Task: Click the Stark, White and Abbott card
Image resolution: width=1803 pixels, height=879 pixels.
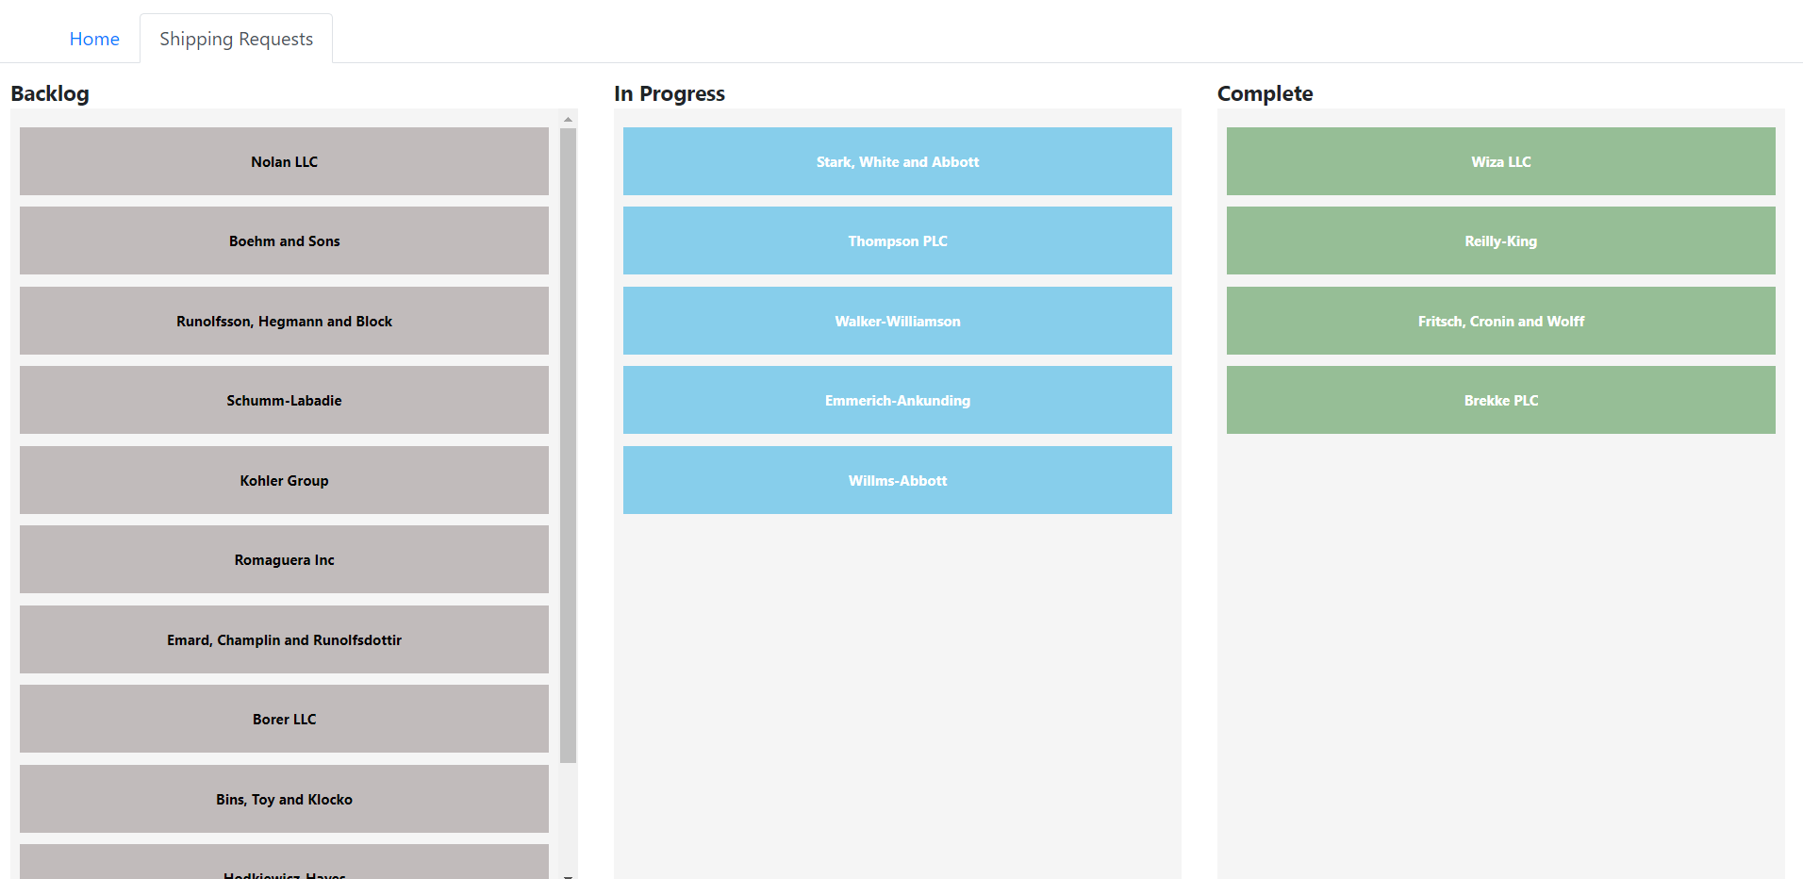Action: (897, 161)
